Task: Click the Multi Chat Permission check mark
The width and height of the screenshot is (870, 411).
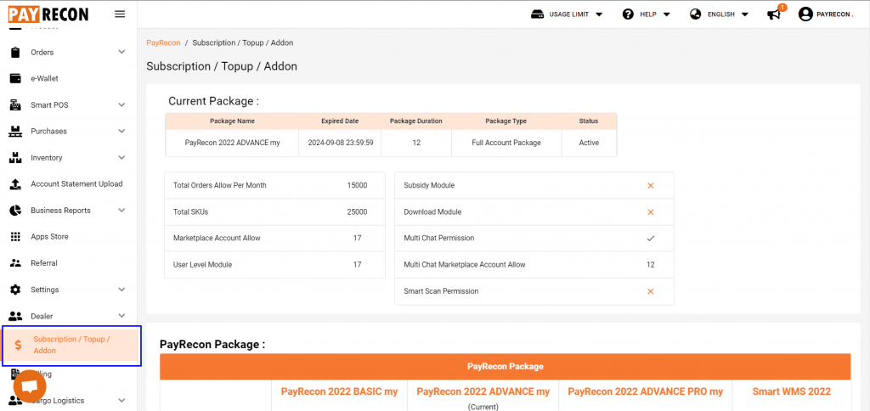Action: click(651, 238)
